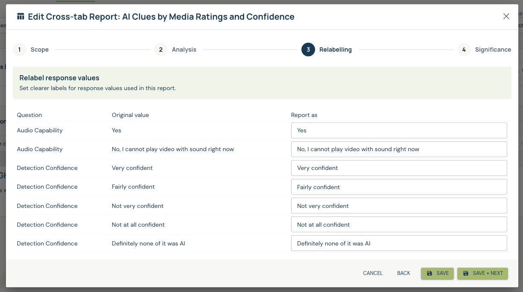
Task: Click 'Audio Capability' in the Yes row
Action: (x=40, y=130)
